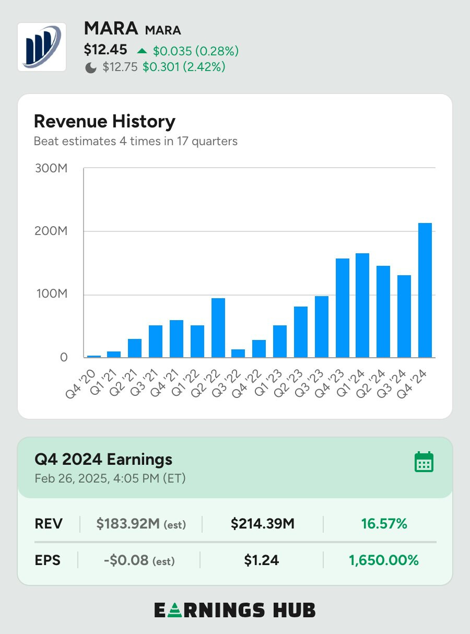The width and height of the screenshot is (470, 634).
Task: Select the Q2 '22 revenue bar
Action: pyautogui.click(x=218, y=328)
